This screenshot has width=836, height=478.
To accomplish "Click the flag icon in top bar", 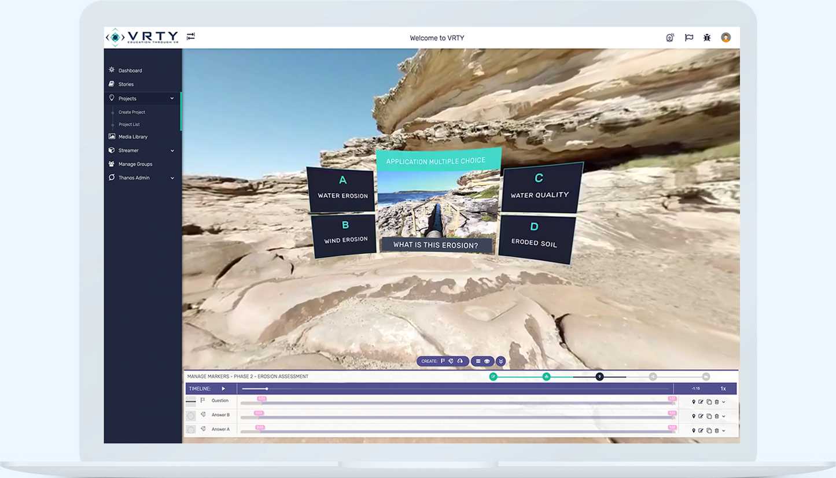I will (x=688, y=38).
